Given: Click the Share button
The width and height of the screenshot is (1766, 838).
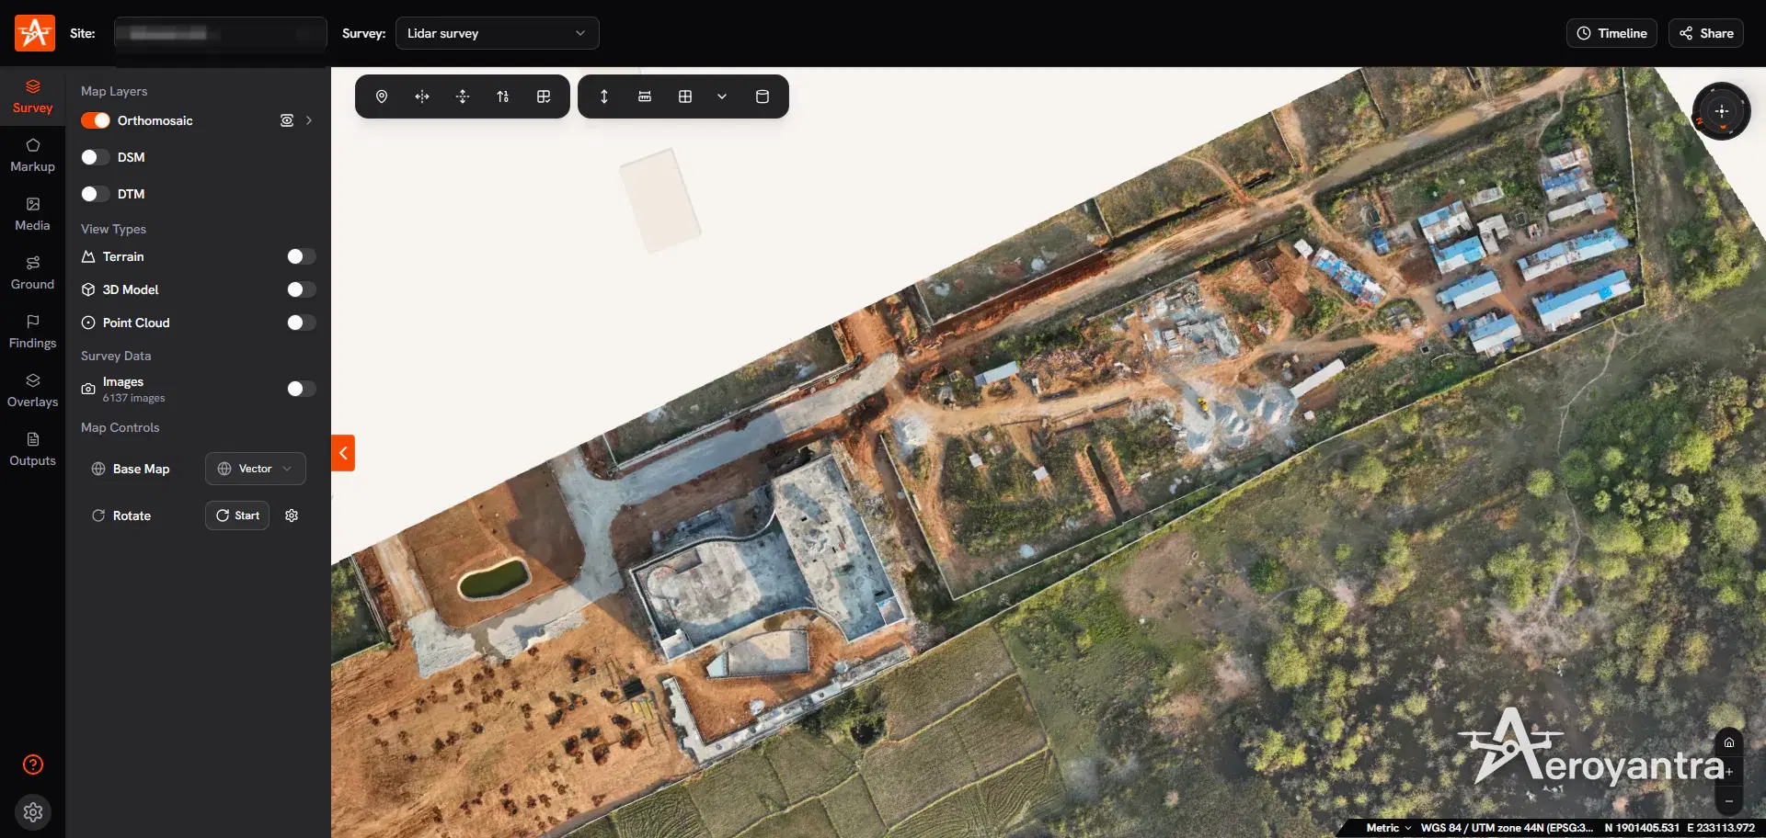Looking at the screenshot, I should [1706, 33].
